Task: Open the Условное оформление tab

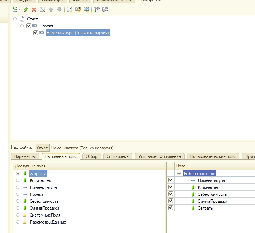Action: (x=159, y=156)
